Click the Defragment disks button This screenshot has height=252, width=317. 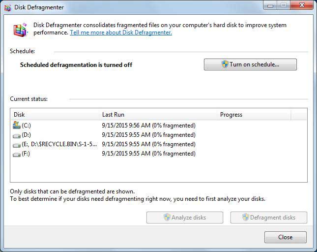pyautogui.click(x=269, y=218)
